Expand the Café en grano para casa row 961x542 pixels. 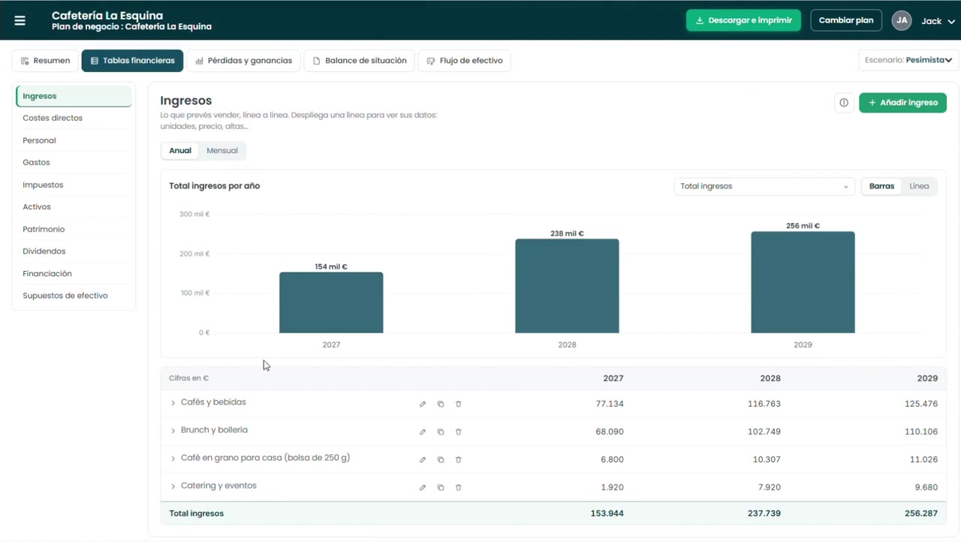pyautogui.click(x=173, y=459)
